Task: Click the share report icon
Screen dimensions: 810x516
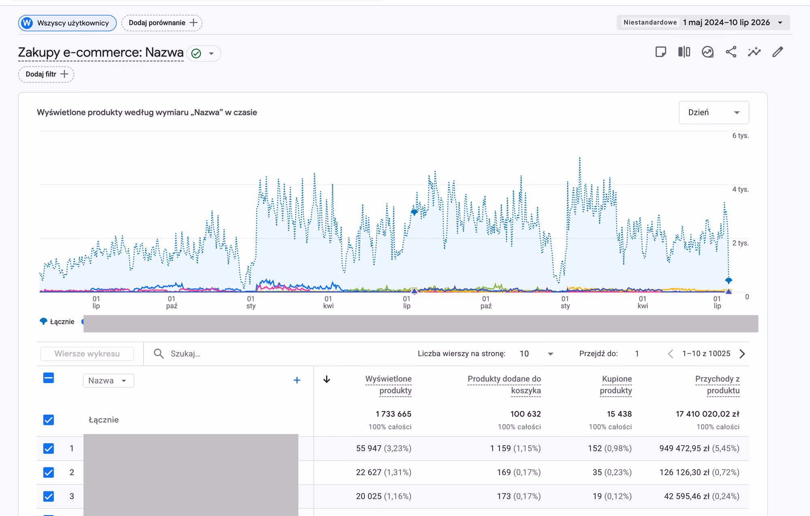Action: coord(731,52)
